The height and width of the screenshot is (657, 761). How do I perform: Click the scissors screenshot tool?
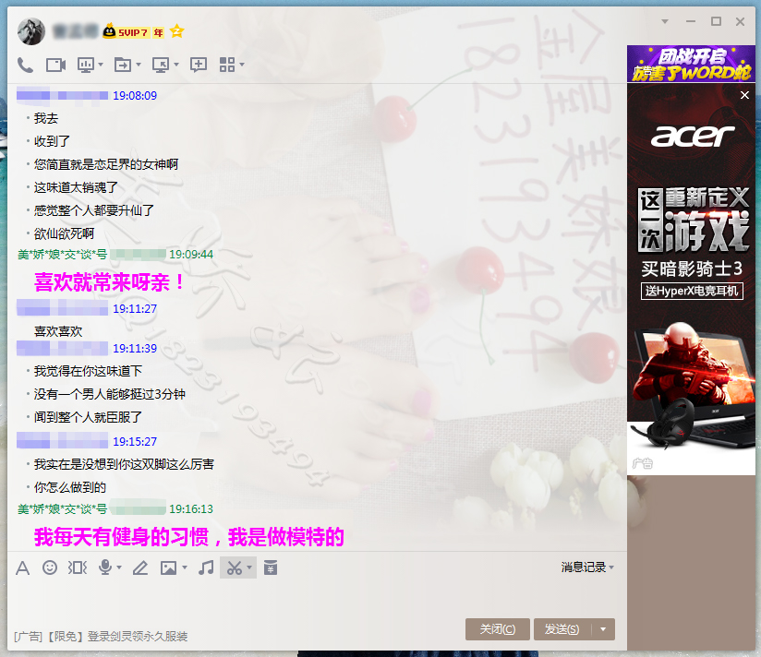tap(234, 567)
